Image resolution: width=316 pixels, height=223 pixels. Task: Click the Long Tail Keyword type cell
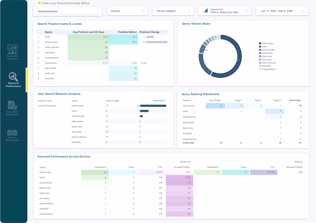click(x=47, y=106)
